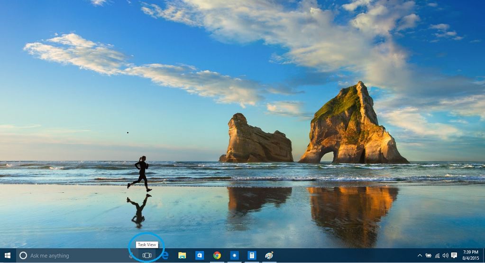Activate the Cortana microphone icon
The height and width of the screenshot is (263, 485).
coord(131,255)
